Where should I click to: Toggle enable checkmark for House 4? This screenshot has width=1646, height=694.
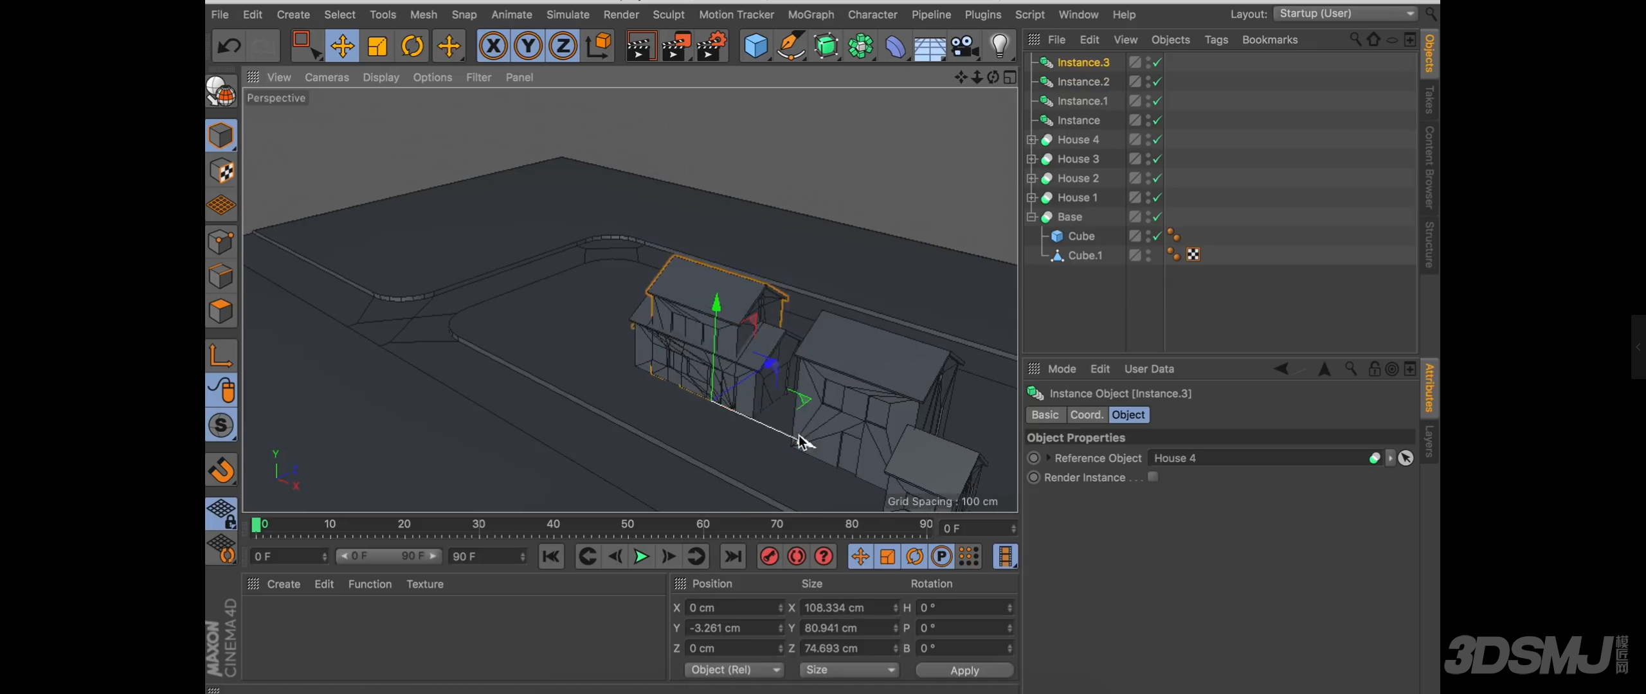click(x=1157, y=139)
